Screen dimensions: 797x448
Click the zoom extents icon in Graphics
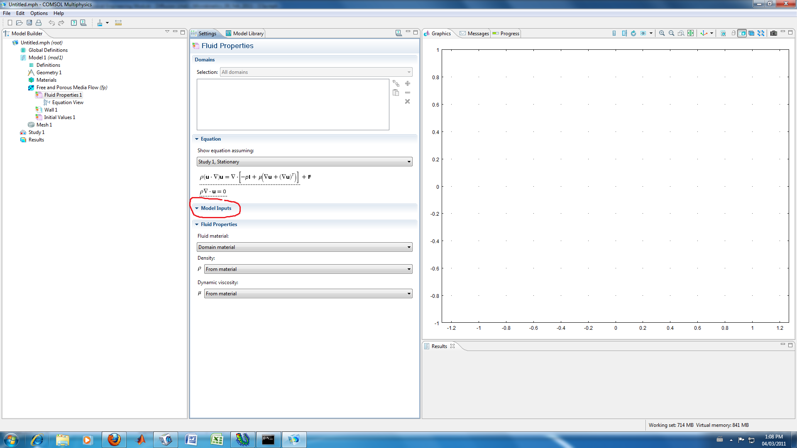click(x=690, y=33)
